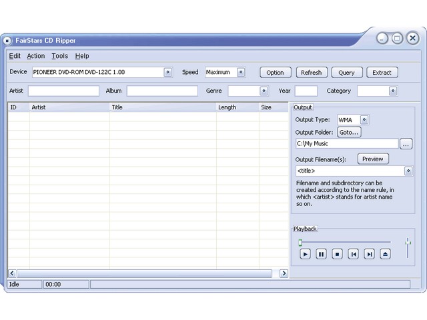427x320 pixels.
Task: Click the Extract button
Action: [382, 73]
